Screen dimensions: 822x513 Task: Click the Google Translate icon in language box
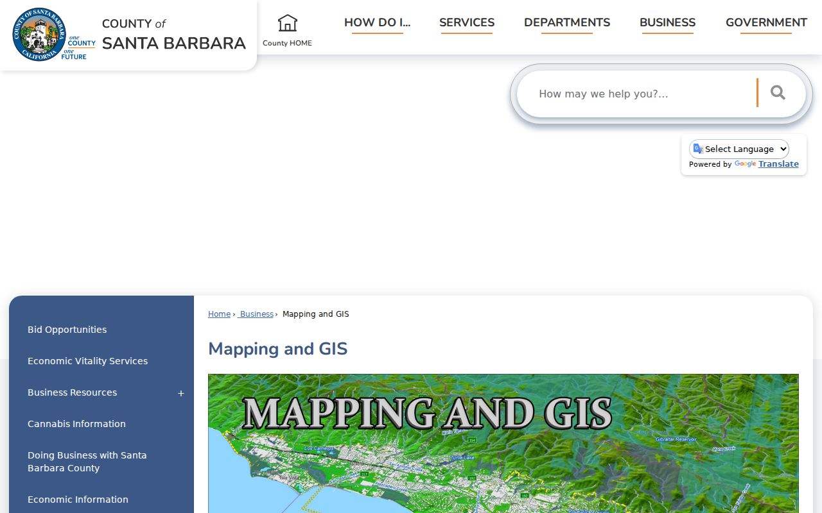coord(698,149)
